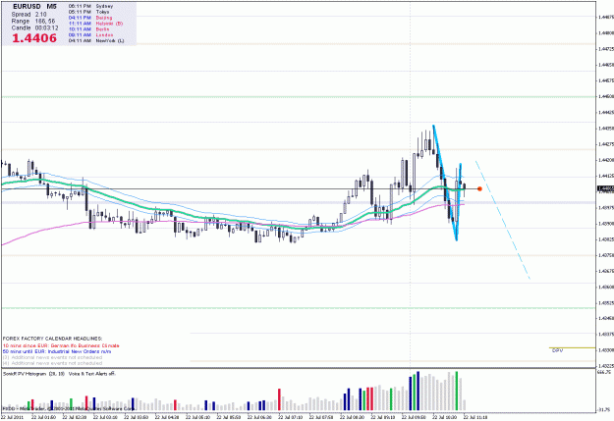Select the Helsinki (B) 11:11 AM clock row
The image size is (614, 421).
tap(95, 24)
